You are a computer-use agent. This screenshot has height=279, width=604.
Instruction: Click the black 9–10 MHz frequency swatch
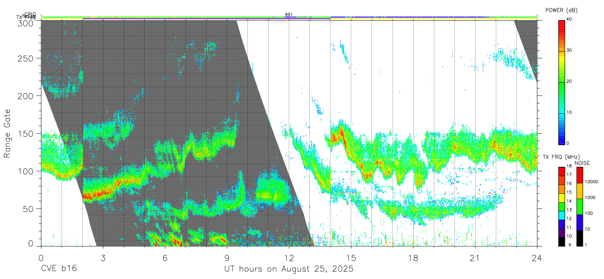pos(561,241)
